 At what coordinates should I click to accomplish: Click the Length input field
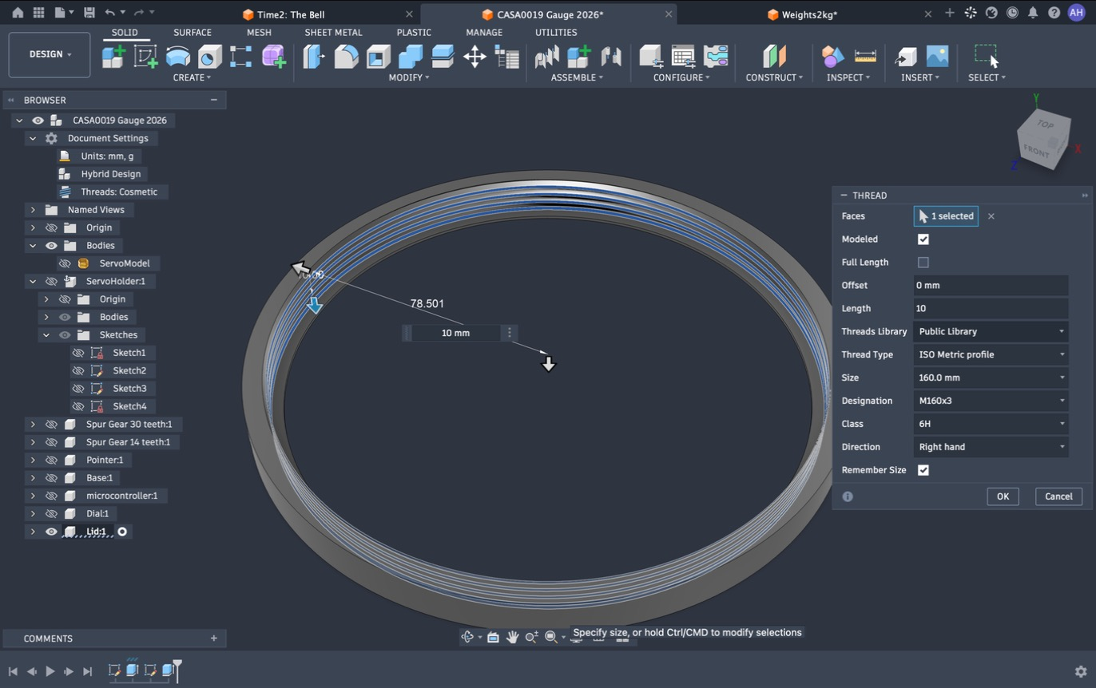point(991,308)
